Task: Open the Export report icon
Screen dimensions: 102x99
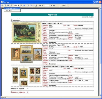Action: [5, 6]
